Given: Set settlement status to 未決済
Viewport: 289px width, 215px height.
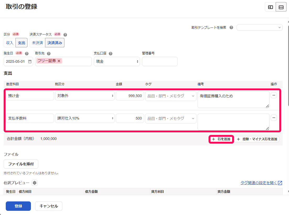Looking at the screenshot, I should click(x=37, y=43).
